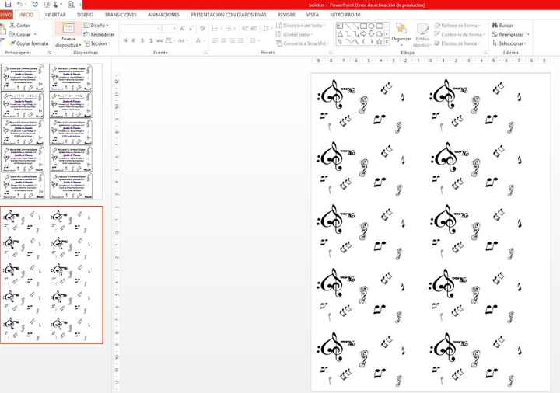Image resolution: width=560 pixels, height=393 pixels.
Task: Open Contorno de forma dropdown
Action: (460, 35)
